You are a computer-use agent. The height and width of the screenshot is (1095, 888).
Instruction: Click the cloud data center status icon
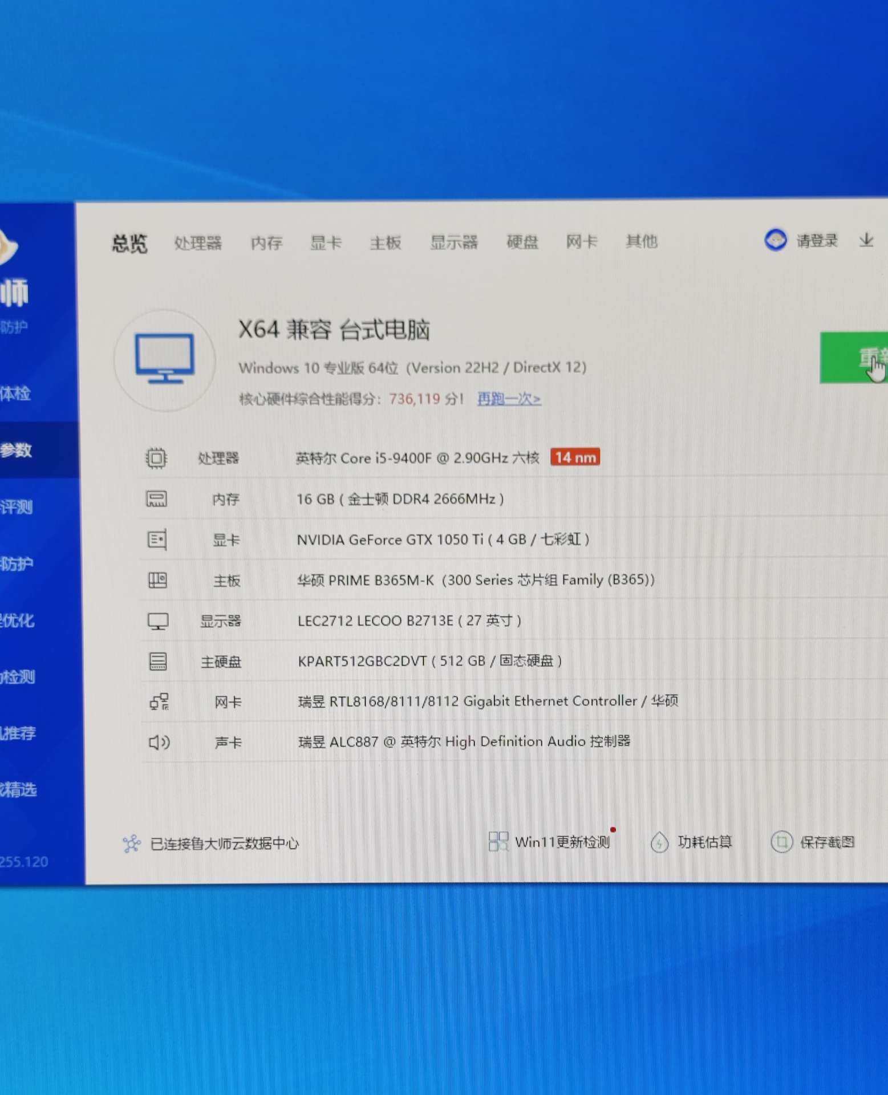(132, 843)
